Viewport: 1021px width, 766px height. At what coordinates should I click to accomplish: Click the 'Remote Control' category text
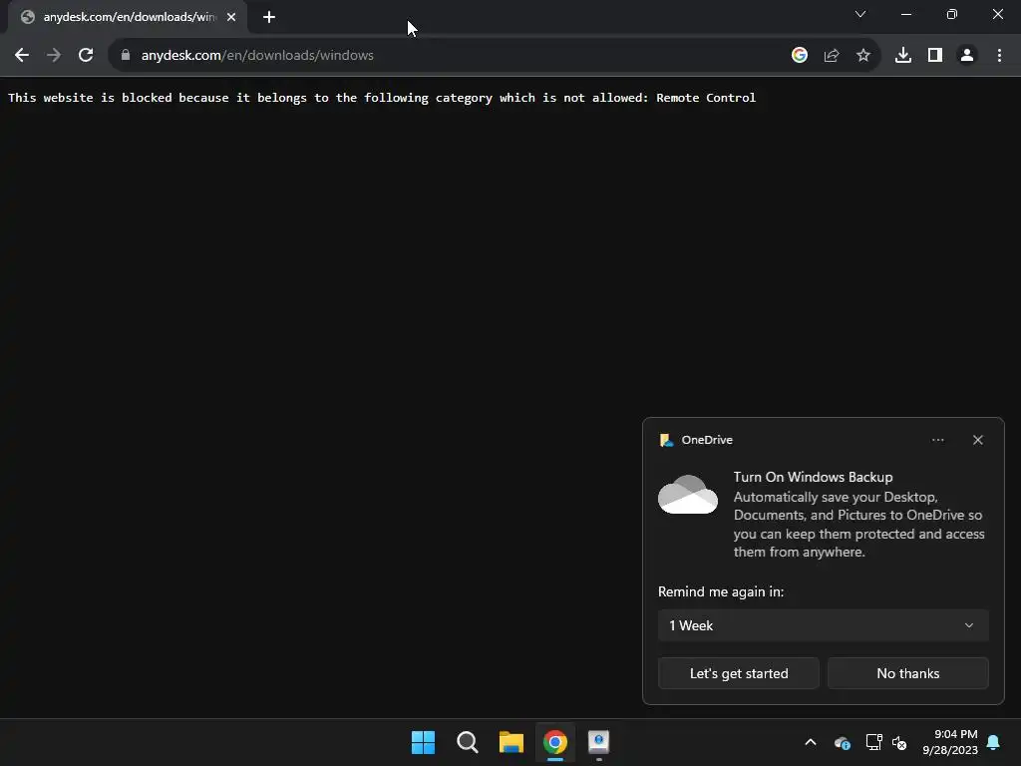[x=706, y=98]
